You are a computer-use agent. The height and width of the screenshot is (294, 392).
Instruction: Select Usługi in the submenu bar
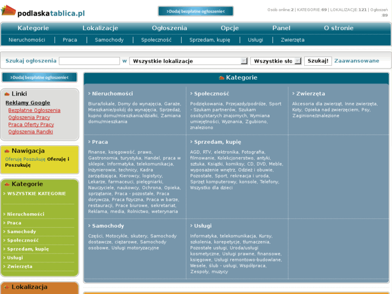[255, 40]
